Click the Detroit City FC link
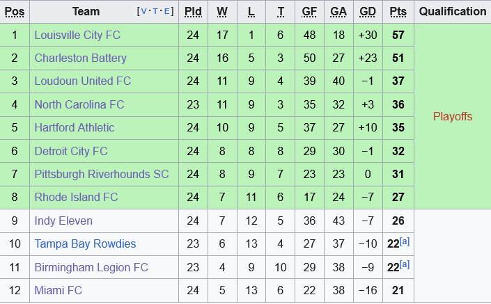This screenshot has width=491, height=304. click(x=71, y=151)
